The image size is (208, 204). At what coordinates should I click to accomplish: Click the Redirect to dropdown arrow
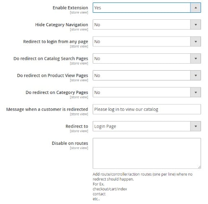pyautogui.click(x=196, y=126)
